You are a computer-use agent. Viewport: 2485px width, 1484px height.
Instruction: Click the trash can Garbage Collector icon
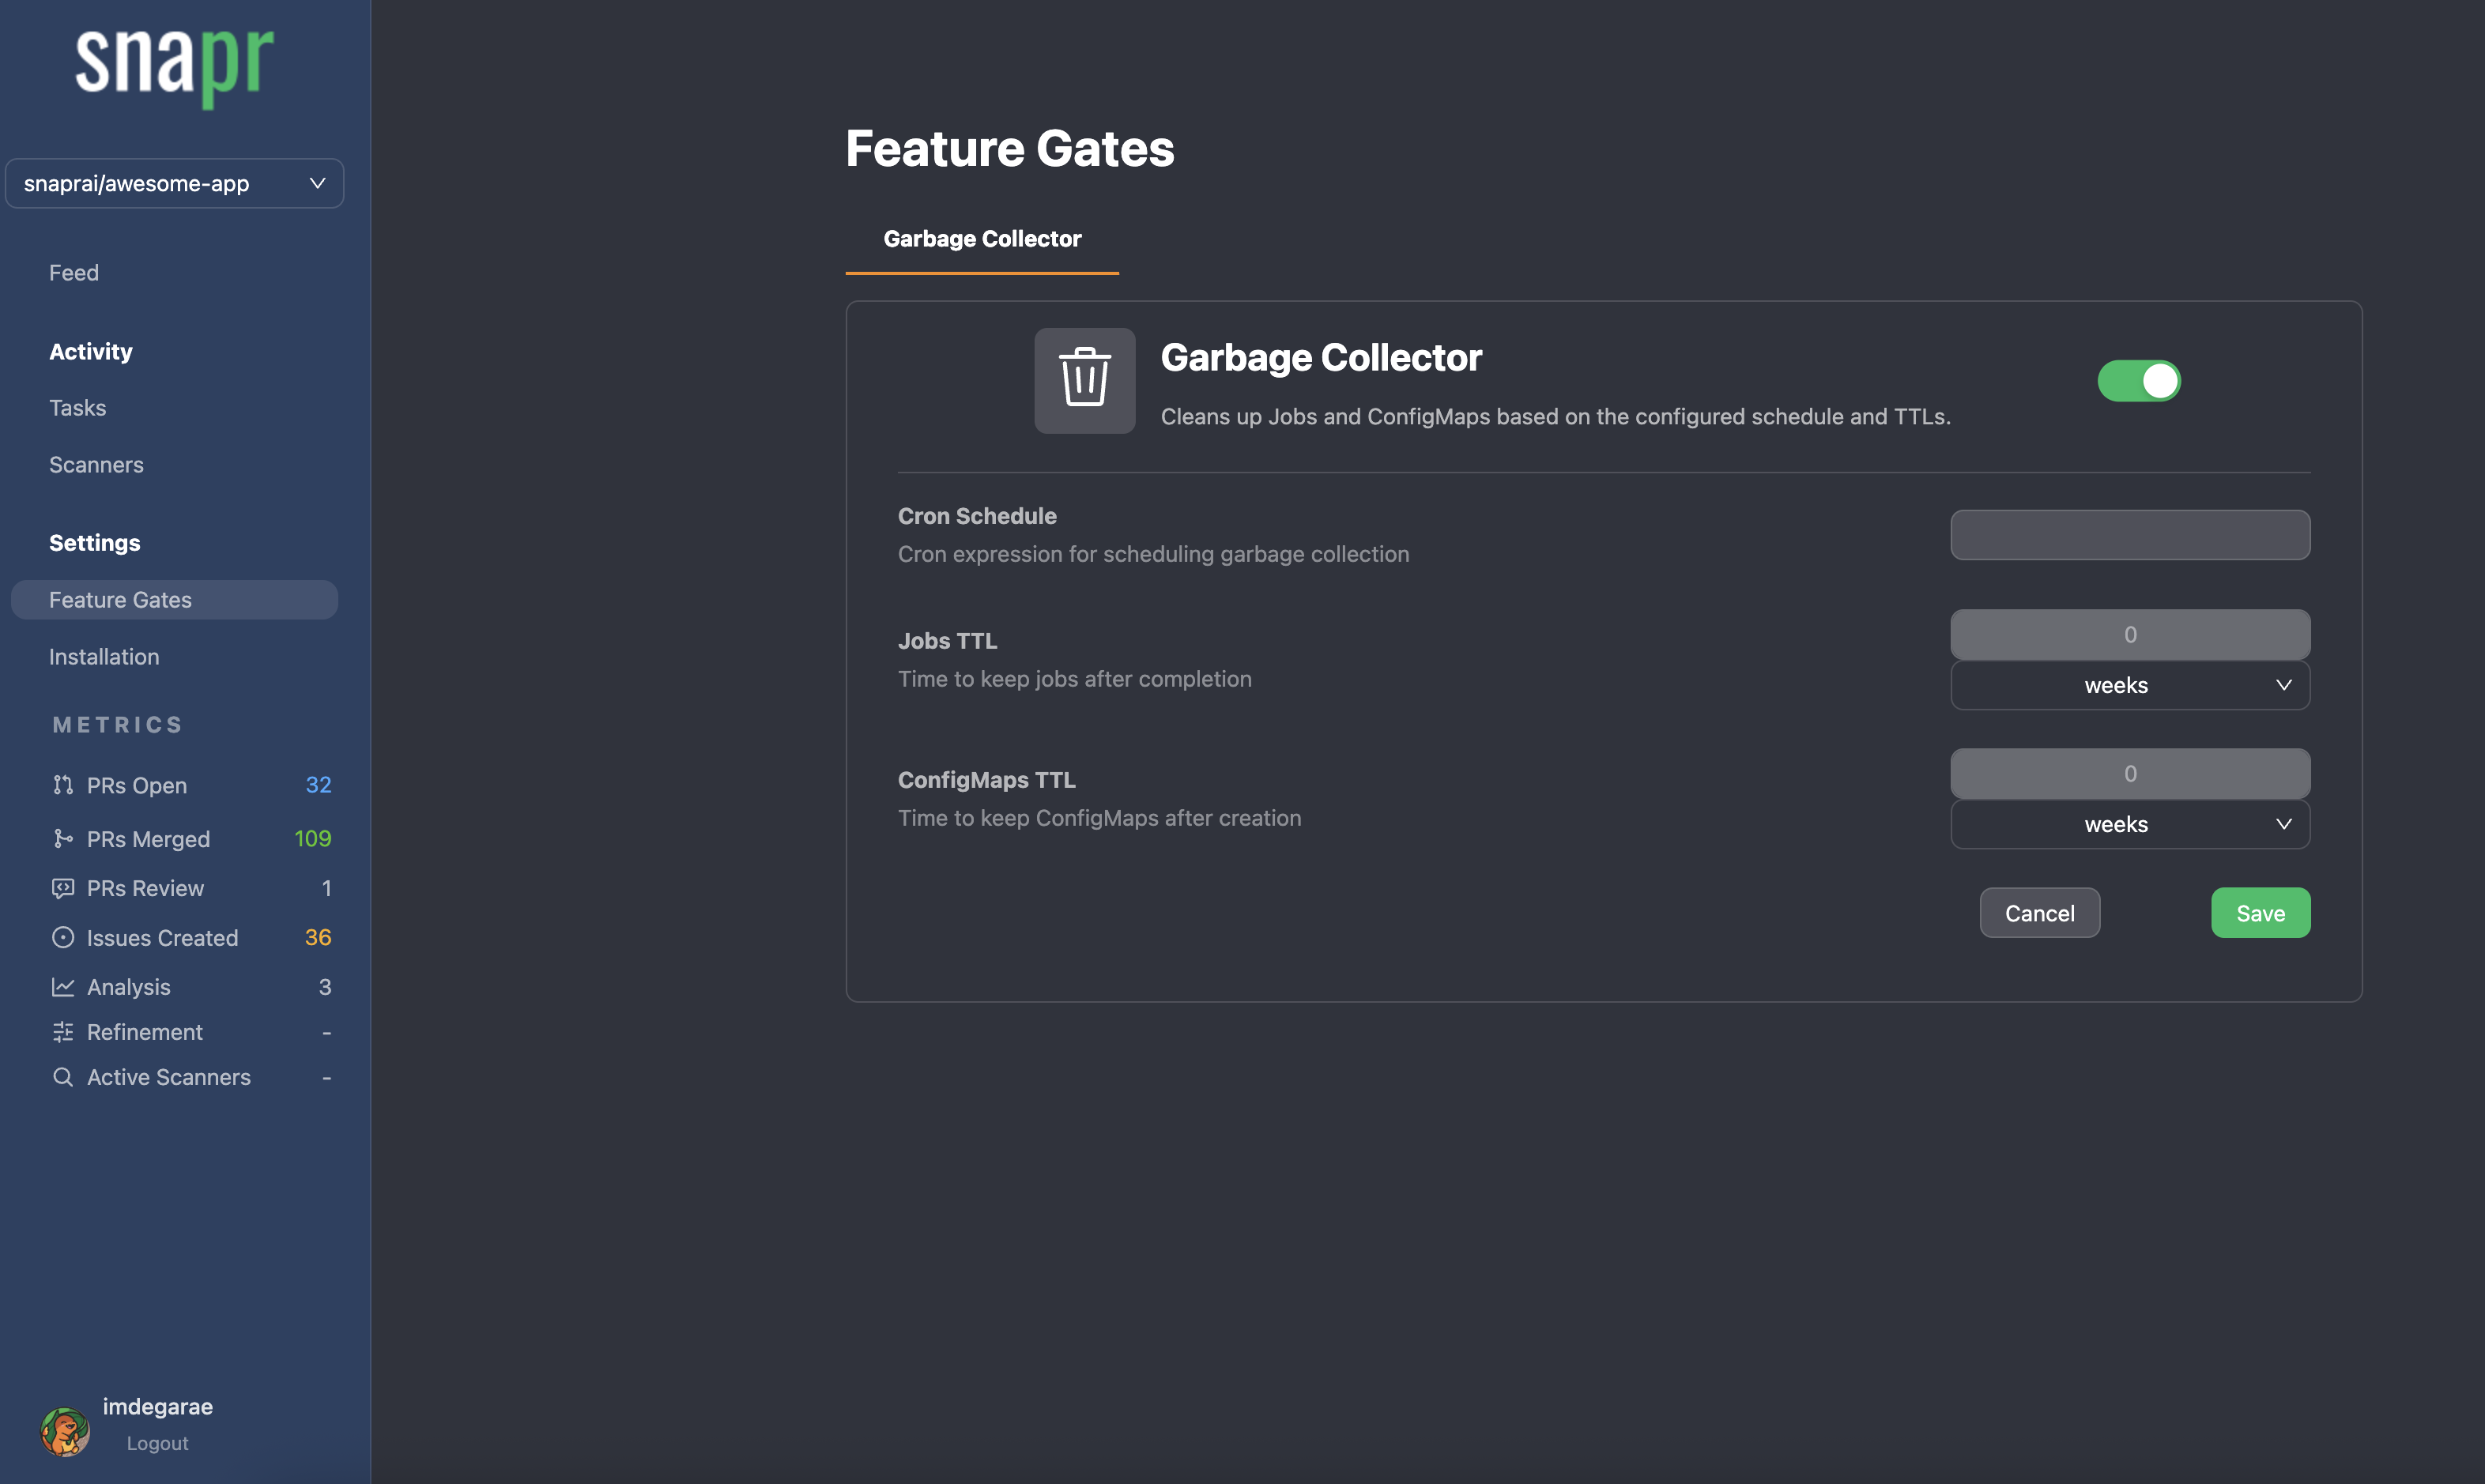tap(1084, 380)
